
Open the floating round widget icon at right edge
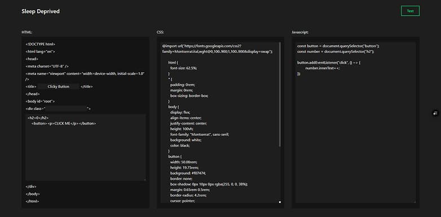[x=435, y=113]
